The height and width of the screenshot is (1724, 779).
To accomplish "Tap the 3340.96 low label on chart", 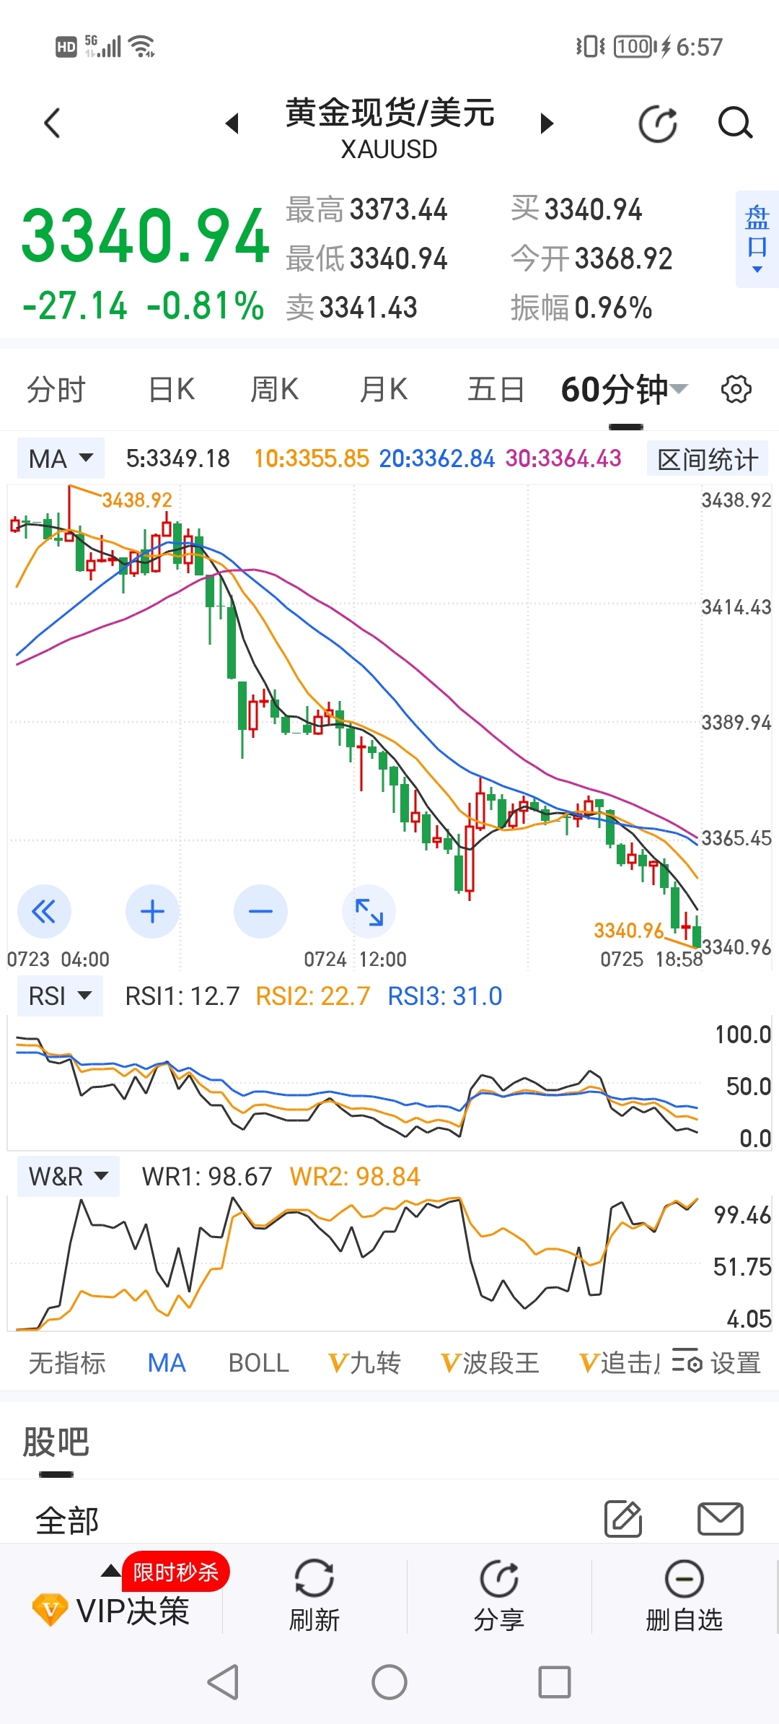I will (628, 930).
